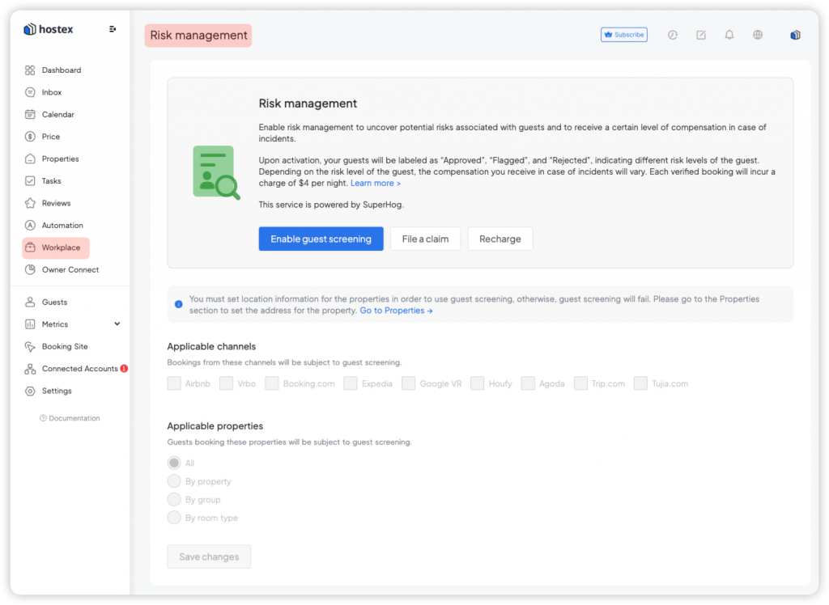Click the Price dollar icon
Screen dimensions: 829x605
coord(30,137)
